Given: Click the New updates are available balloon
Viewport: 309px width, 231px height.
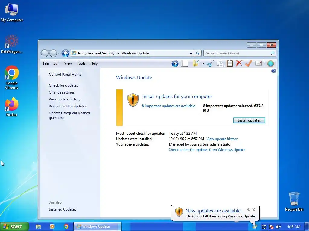Looking at the screenshot, I should pos(215,213).
